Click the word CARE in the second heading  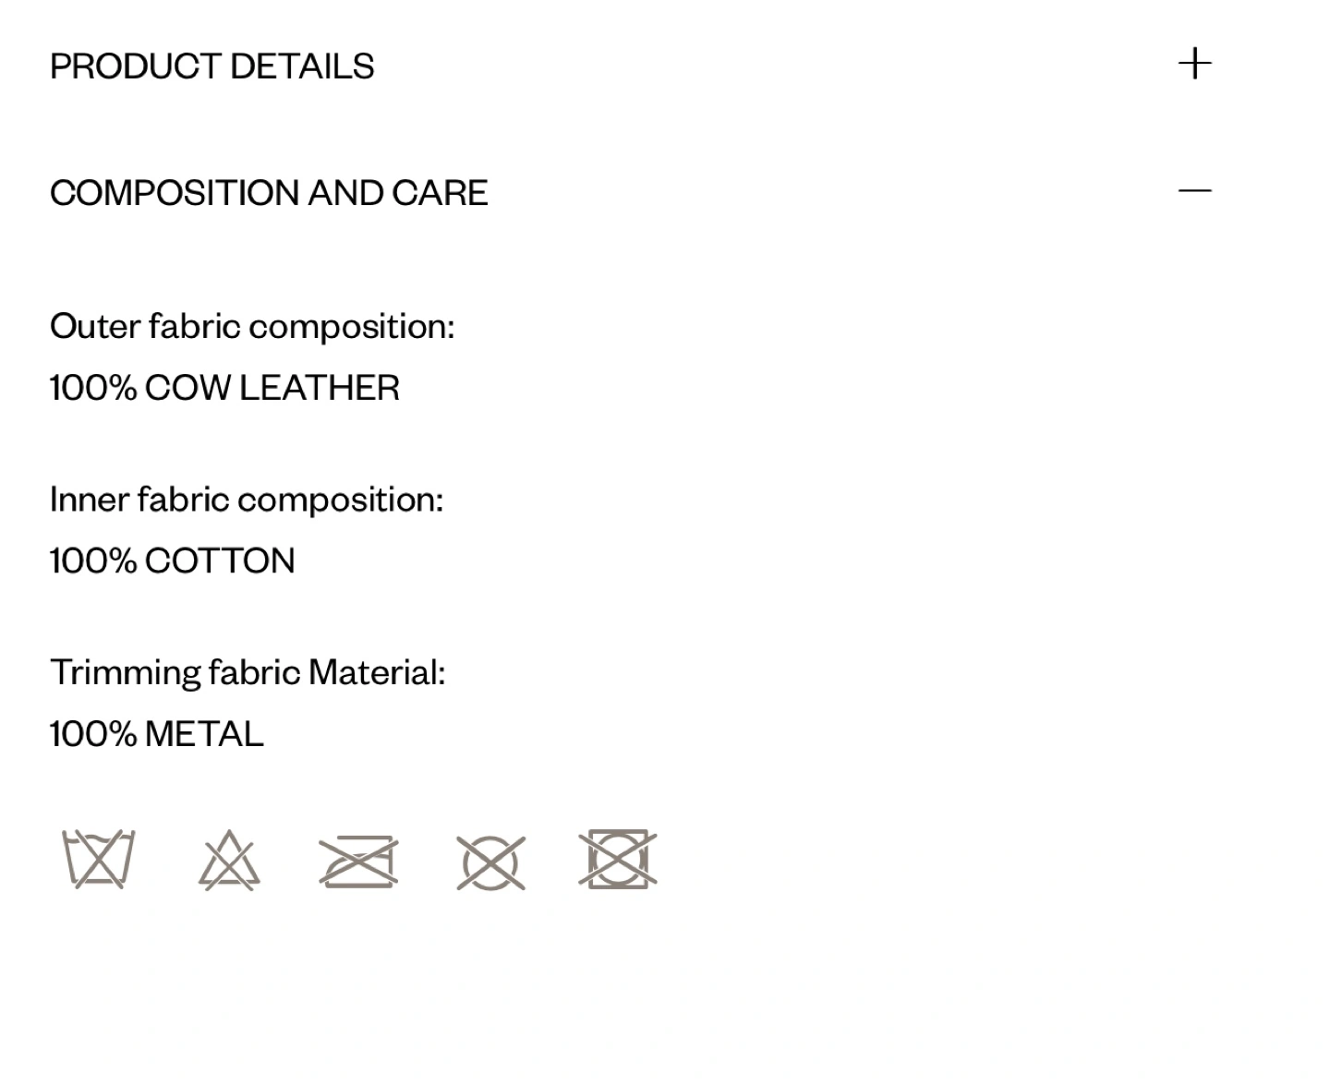440,193
